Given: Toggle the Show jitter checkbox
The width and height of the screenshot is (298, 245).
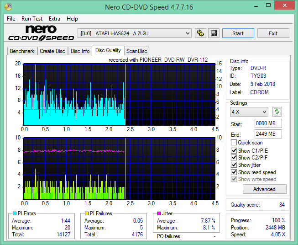Looking at the screenshot, I should [234, 165].
